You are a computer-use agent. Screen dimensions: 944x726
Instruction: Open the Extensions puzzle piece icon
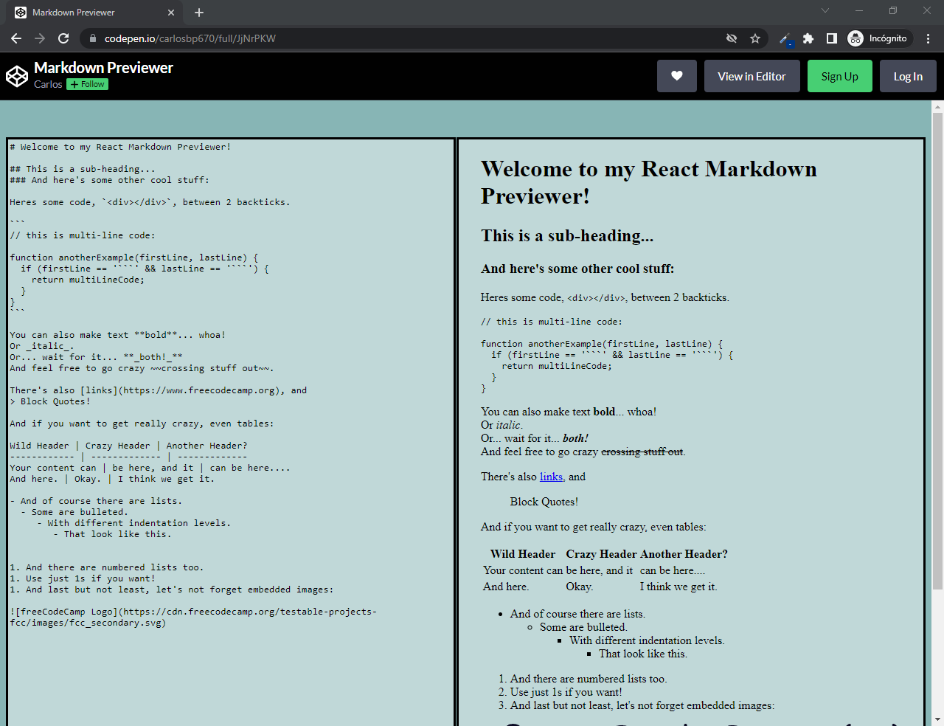point(808,38)
